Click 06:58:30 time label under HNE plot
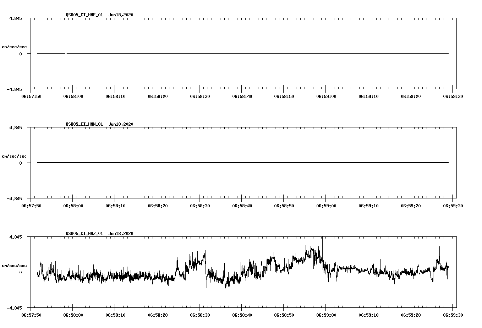The image size is (482, 328). point(199,96)
